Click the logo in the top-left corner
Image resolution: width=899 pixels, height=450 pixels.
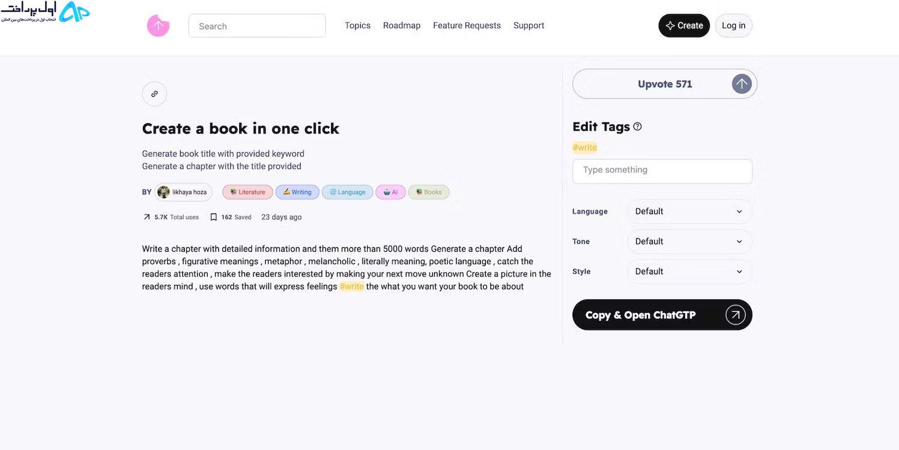[x=45, y=12]
